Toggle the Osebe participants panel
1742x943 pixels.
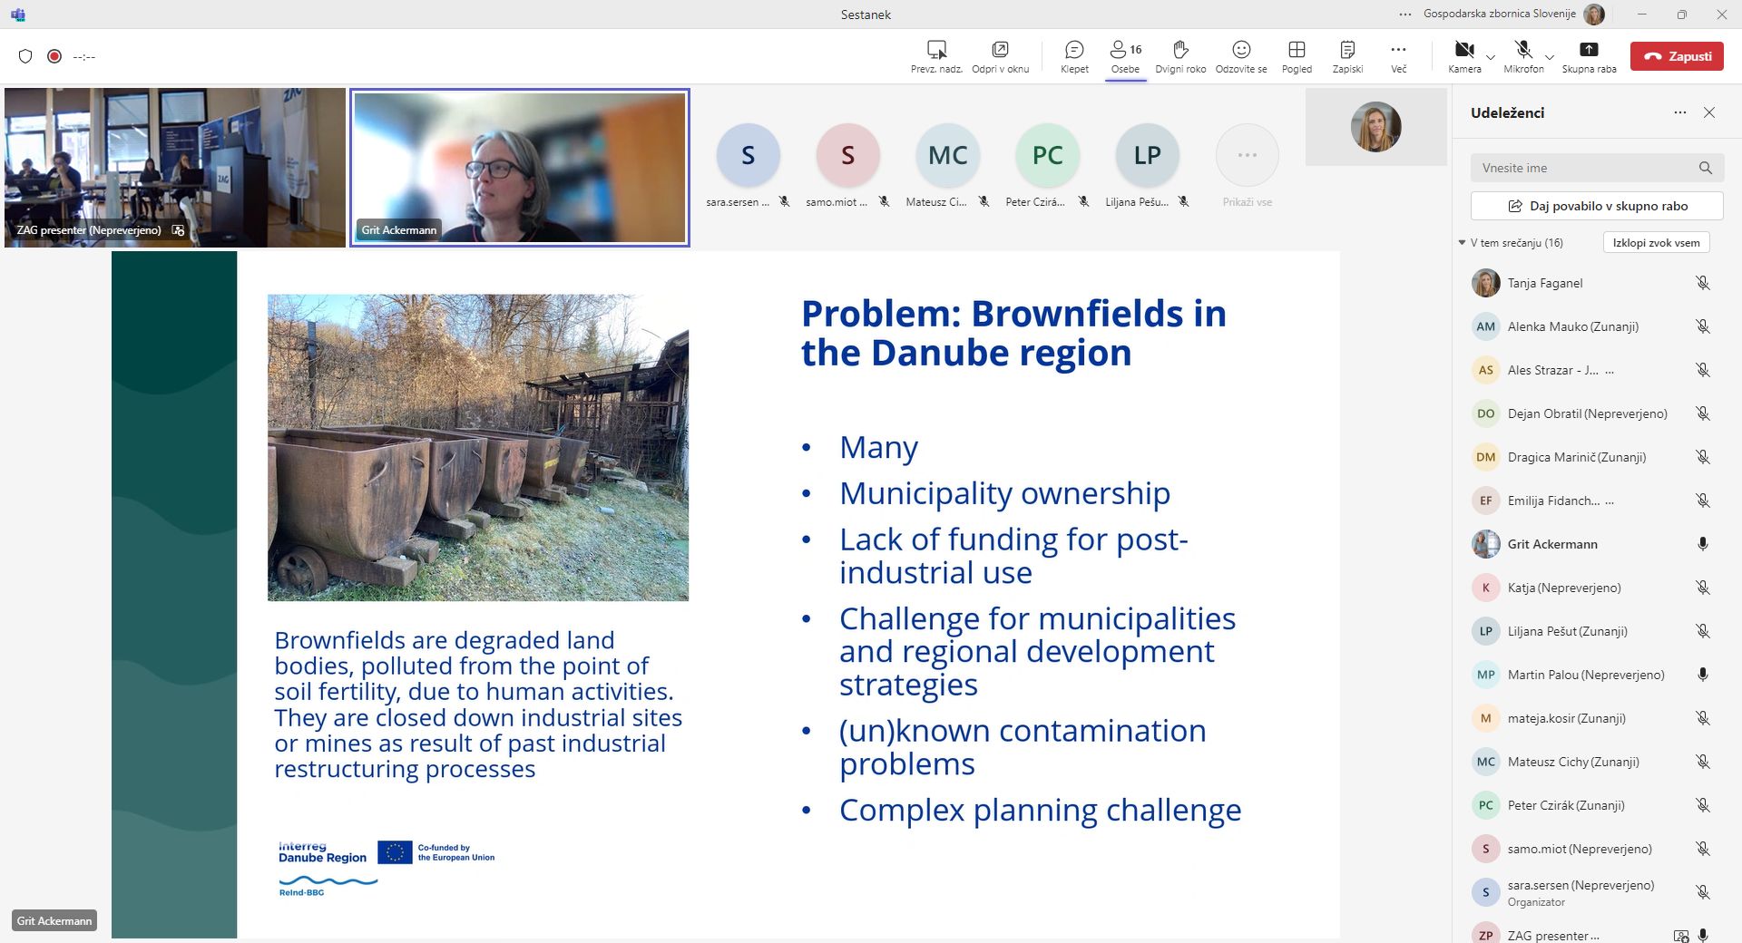(x=1125, y=56)
